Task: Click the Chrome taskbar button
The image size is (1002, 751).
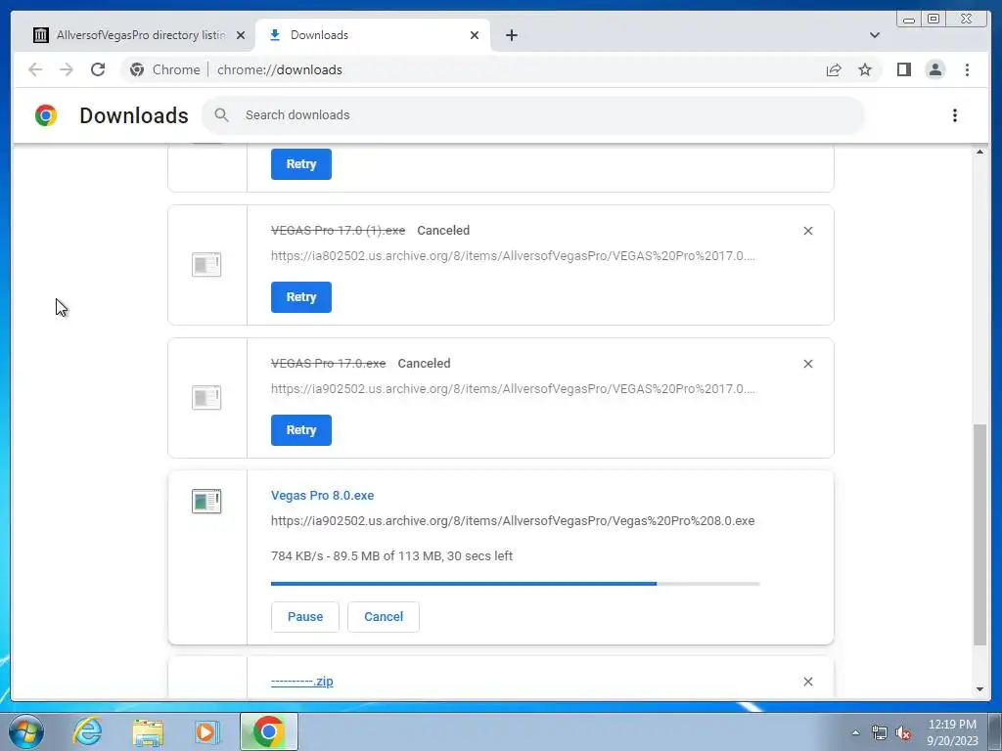Action: (x=269, y=731)
